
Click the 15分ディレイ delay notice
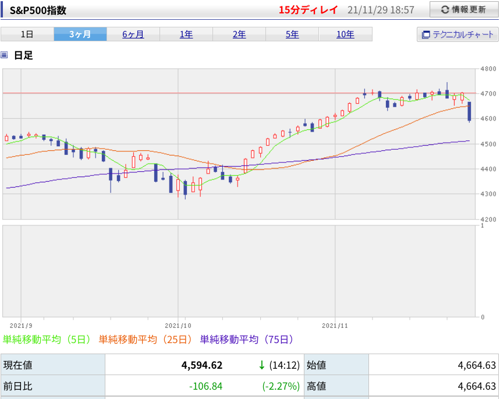click(308, 10)
